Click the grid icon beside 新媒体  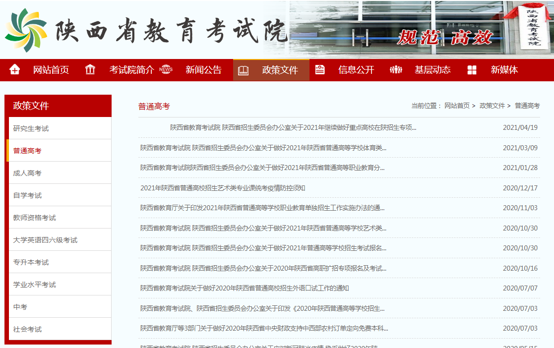[x=472, y=70]
